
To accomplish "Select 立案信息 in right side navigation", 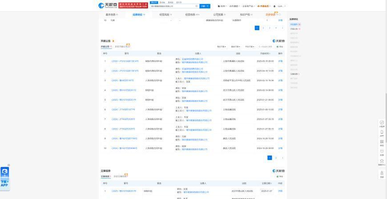I will pos(294,74).
